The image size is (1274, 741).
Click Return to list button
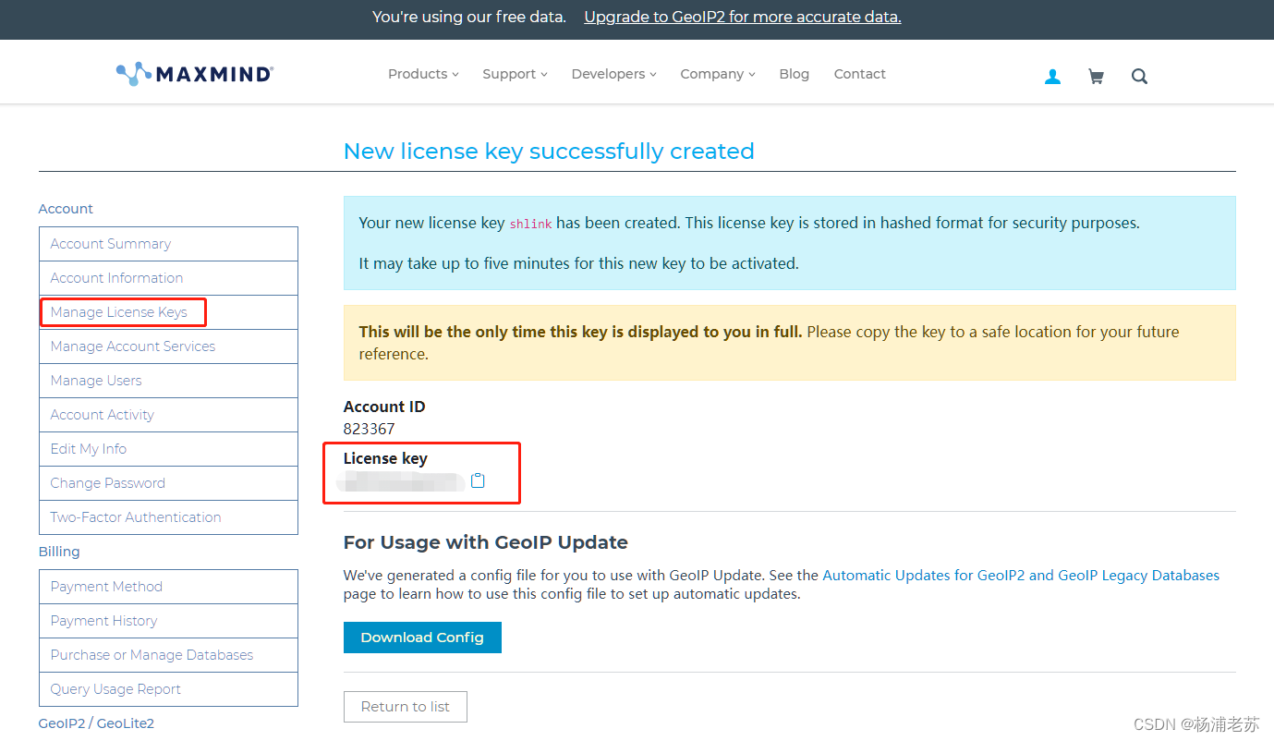tap(405, 707)
